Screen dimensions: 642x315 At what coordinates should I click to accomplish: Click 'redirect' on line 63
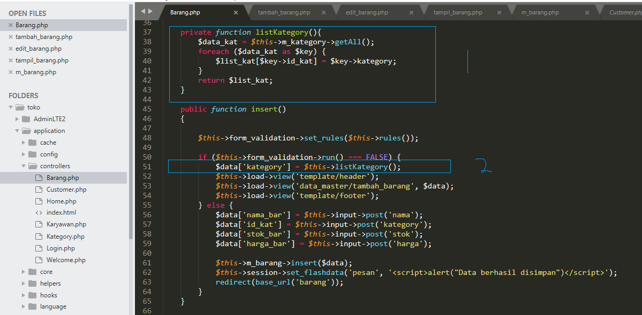tap(233, 282)
